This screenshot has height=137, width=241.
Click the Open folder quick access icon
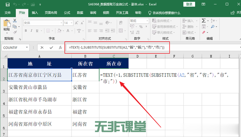33,5
